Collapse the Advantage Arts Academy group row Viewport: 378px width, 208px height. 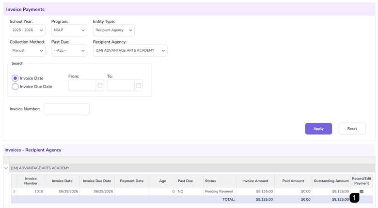[6, 168]
